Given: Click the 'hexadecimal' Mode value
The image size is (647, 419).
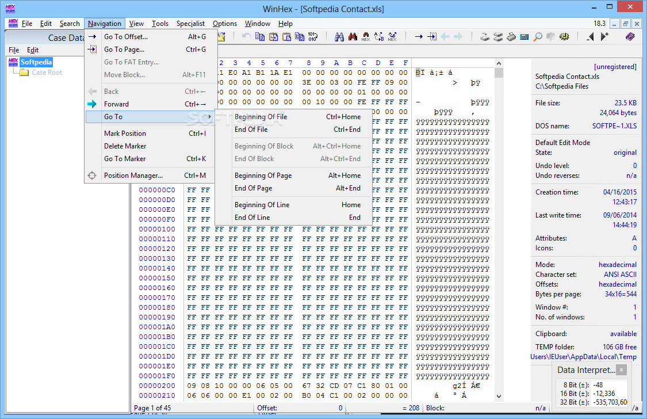Looking at the screenshot, I should point(618,265).
